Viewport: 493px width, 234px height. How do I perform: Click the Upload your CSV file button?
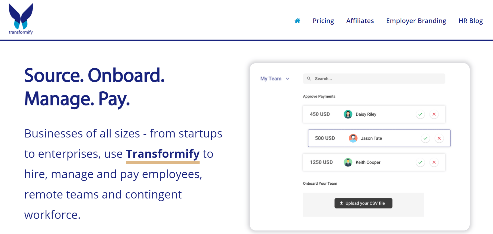(363, 203)
